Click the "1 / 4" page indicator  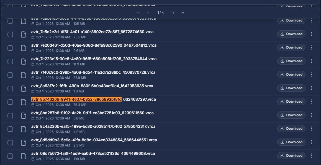click(x=161, y=13)
